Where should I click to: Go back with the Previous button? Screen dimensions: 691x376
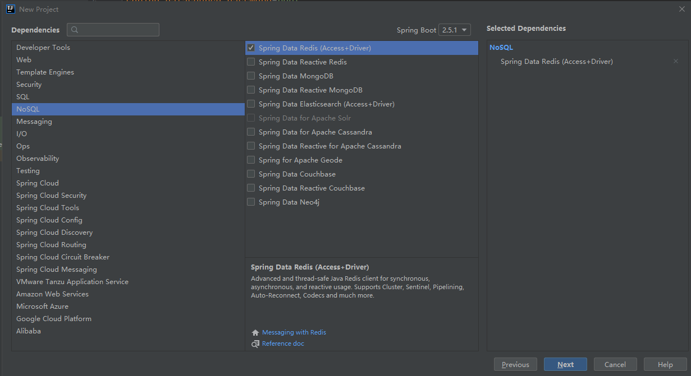(x=515, y=365)
